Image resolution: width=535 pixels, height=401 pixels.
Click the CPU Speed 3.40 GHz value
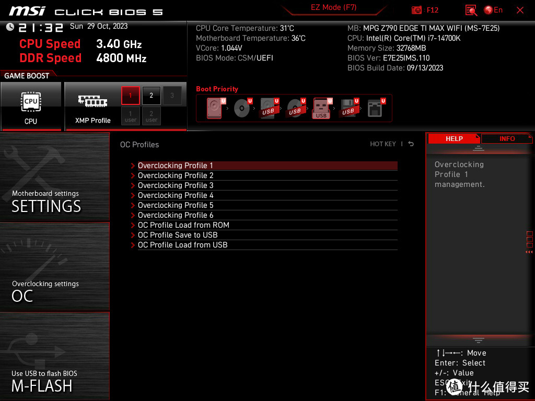coord(119,44)
